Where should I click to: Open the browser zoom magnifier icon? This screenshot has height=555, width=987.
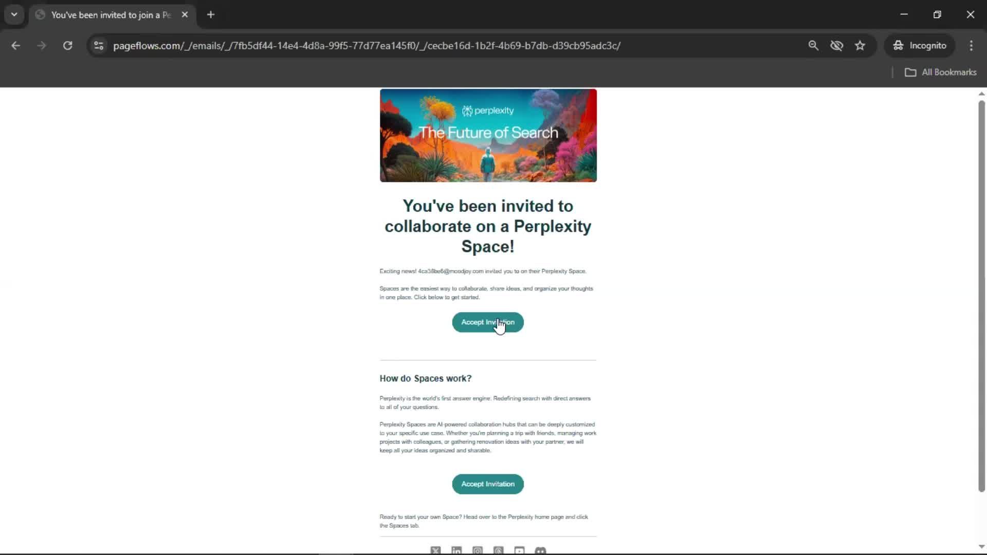point(813,46)
